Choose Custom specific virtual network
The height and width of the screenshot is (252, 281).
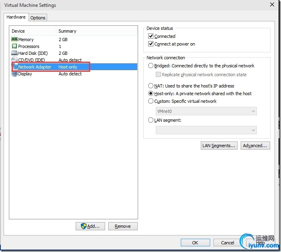(151, 101)
